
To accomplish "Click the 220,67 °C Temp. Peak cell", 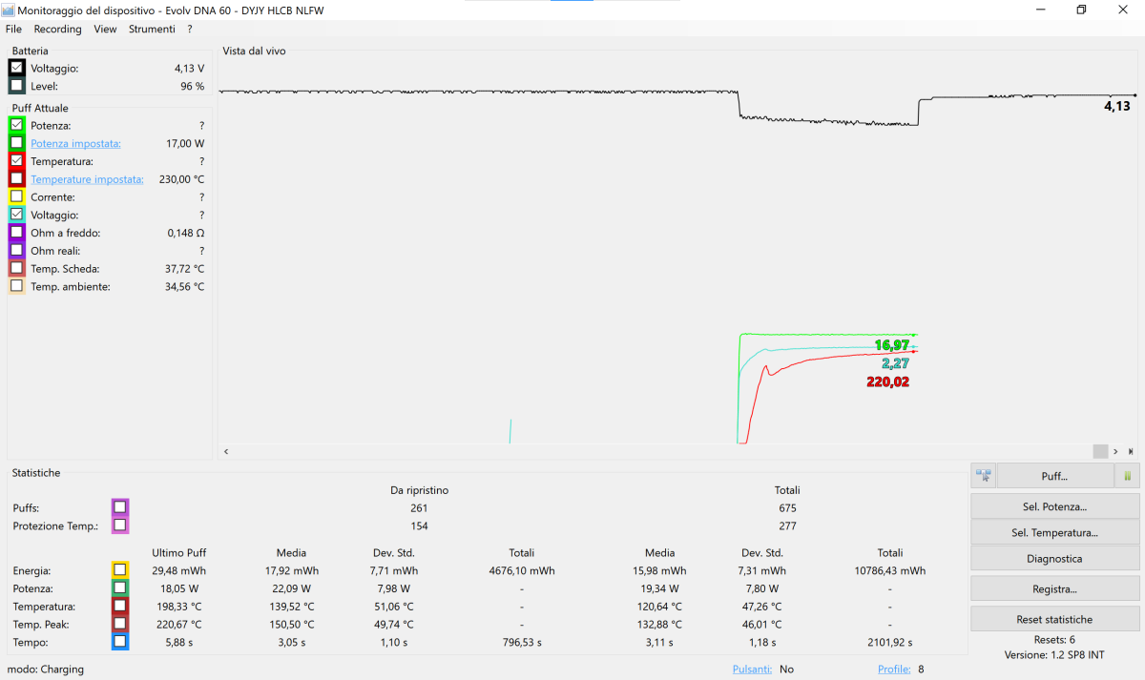I will 179,625.
